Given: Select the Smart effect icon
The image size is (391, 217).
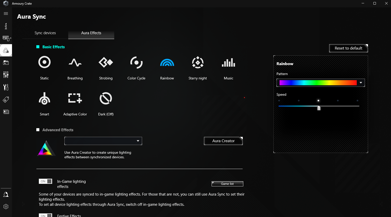Looking at the screenshot, I should coord(44,99).
